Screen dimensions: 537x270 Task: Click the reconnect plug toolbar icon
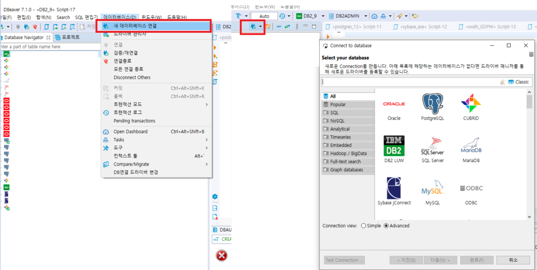click(x=26, y=27)
